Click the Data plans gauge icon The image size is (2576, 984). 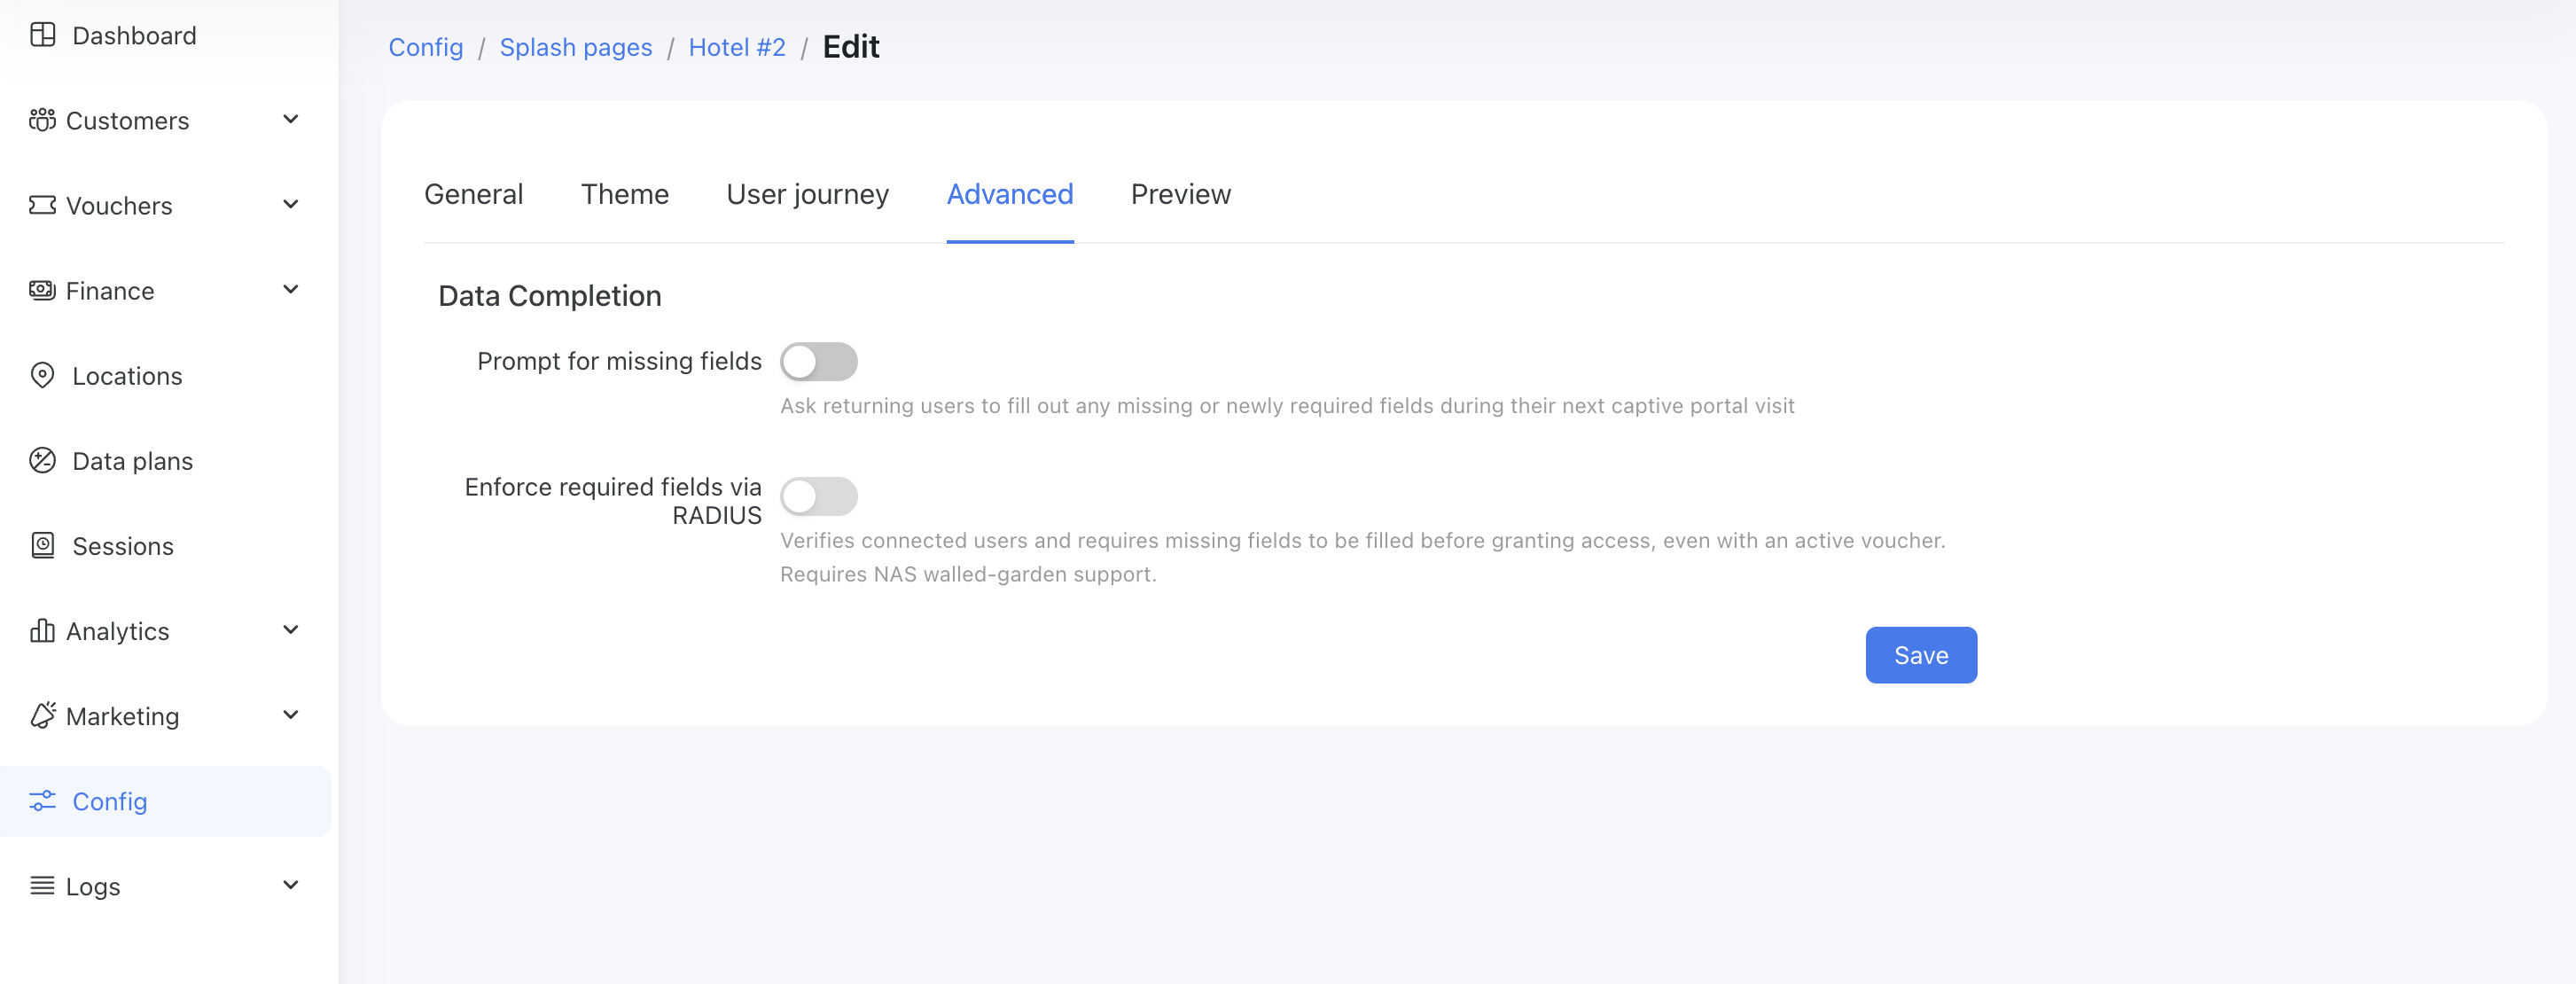click(42, 460)
